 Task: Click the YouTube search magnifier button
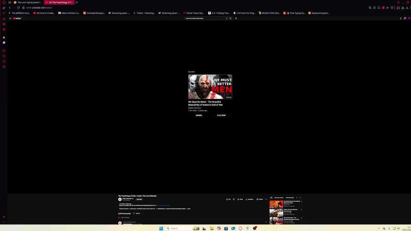tap(230, 18)
